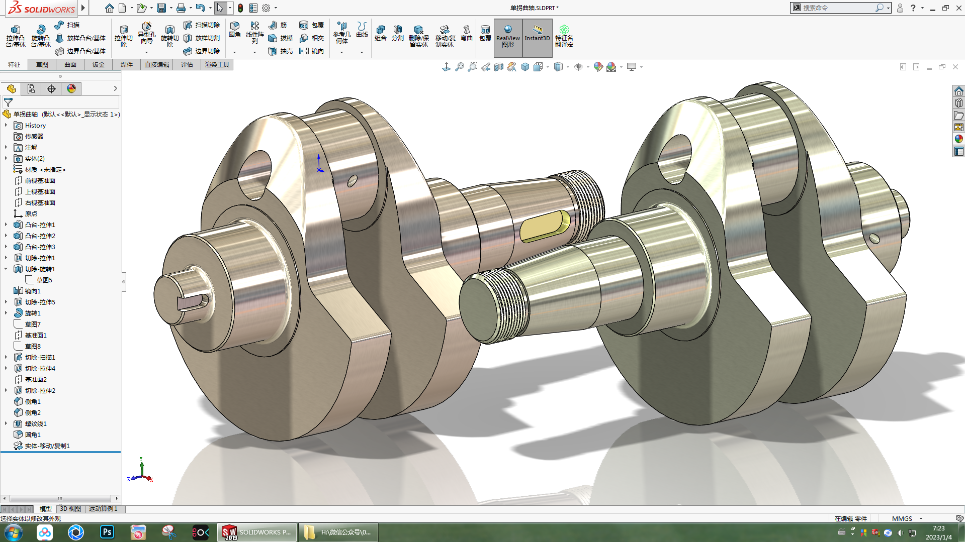Open the Hole Wizard 异型孔向导 tool
The image size is (965, 542).
pyautogui.click(x=146, y=34)
